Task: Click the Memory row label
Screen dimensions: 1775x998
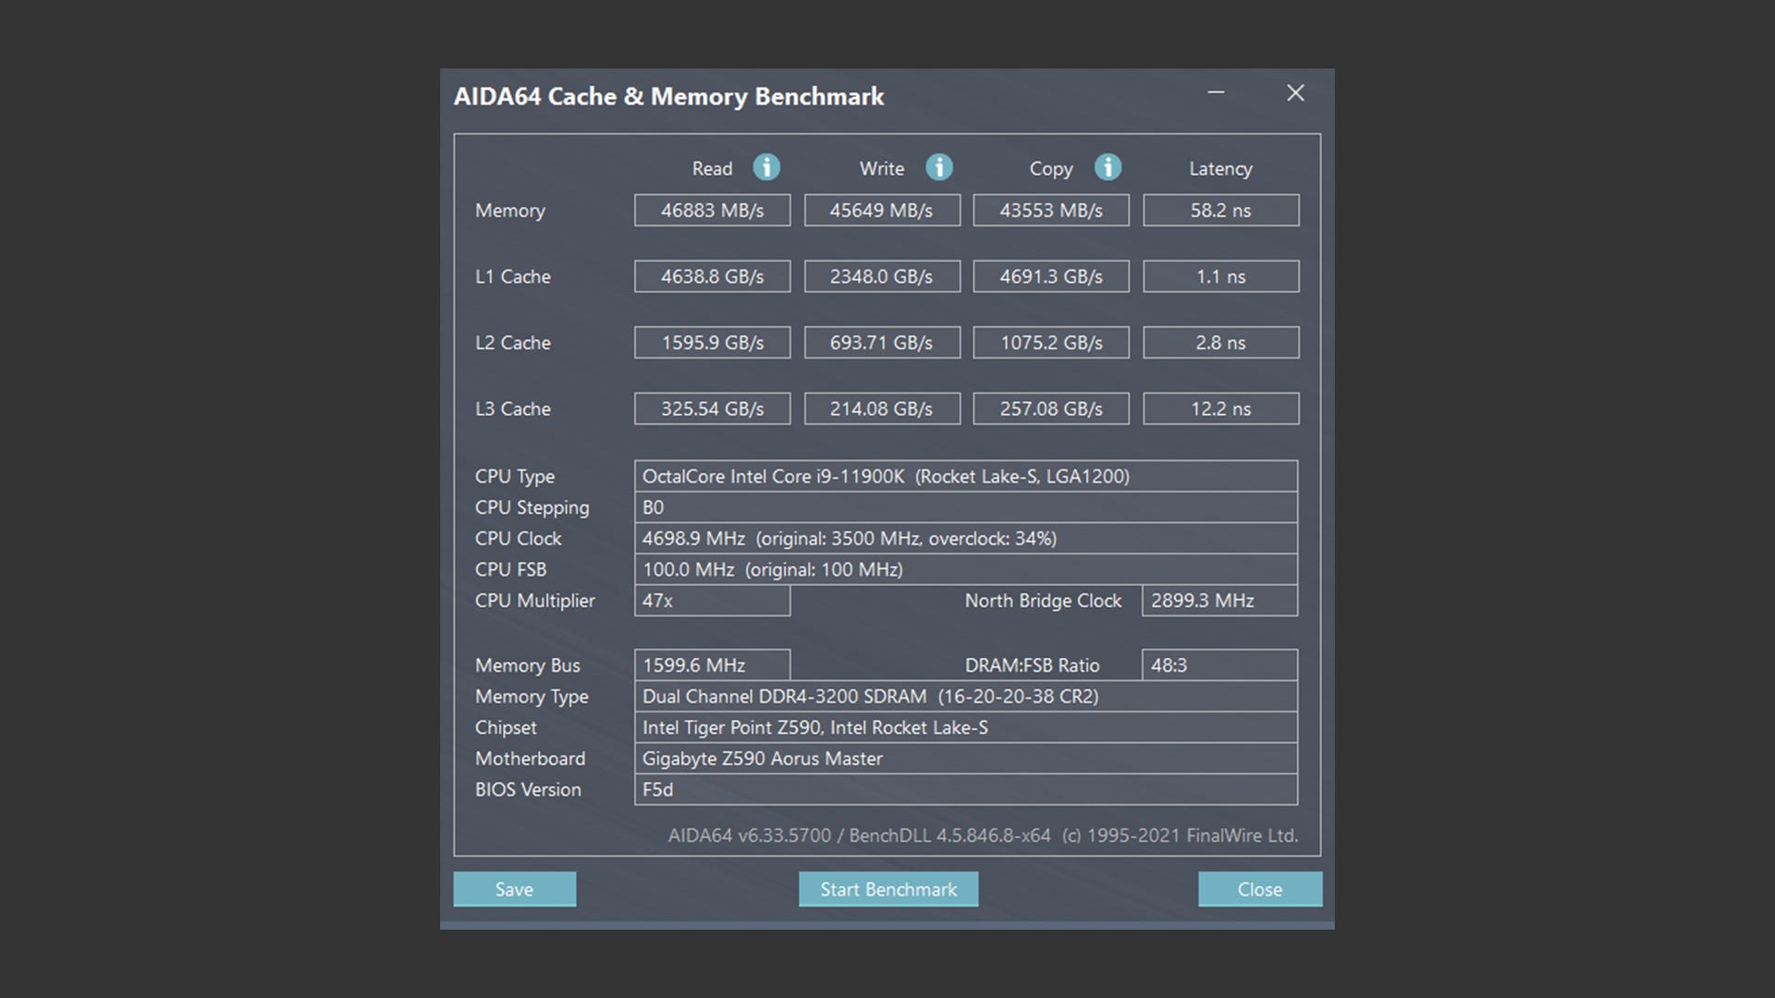Action: click(x=510, y=211)
